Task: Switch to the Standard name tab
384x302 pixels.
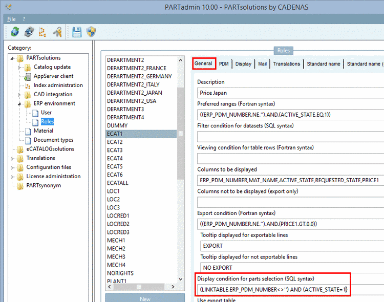Action: coord(324,64)
